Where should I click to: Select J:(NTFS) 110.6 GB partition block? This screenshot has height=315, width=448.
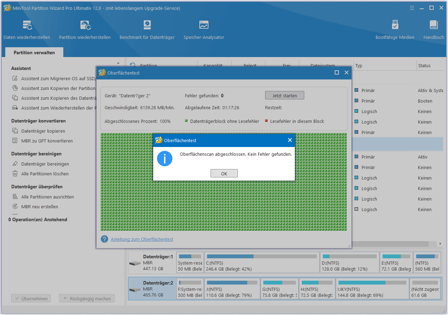coord(232,289)
